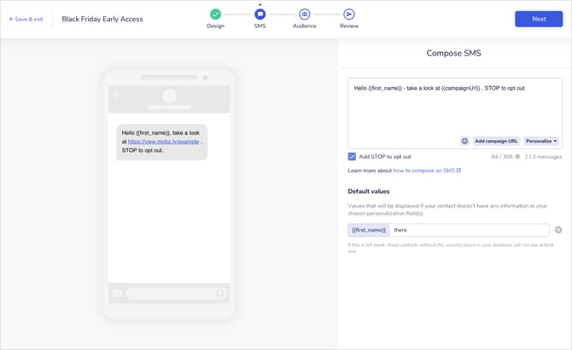The width and height of the screenshot is (572, 350).
Task: Open how to compose an SMS link
Action: 427,170
